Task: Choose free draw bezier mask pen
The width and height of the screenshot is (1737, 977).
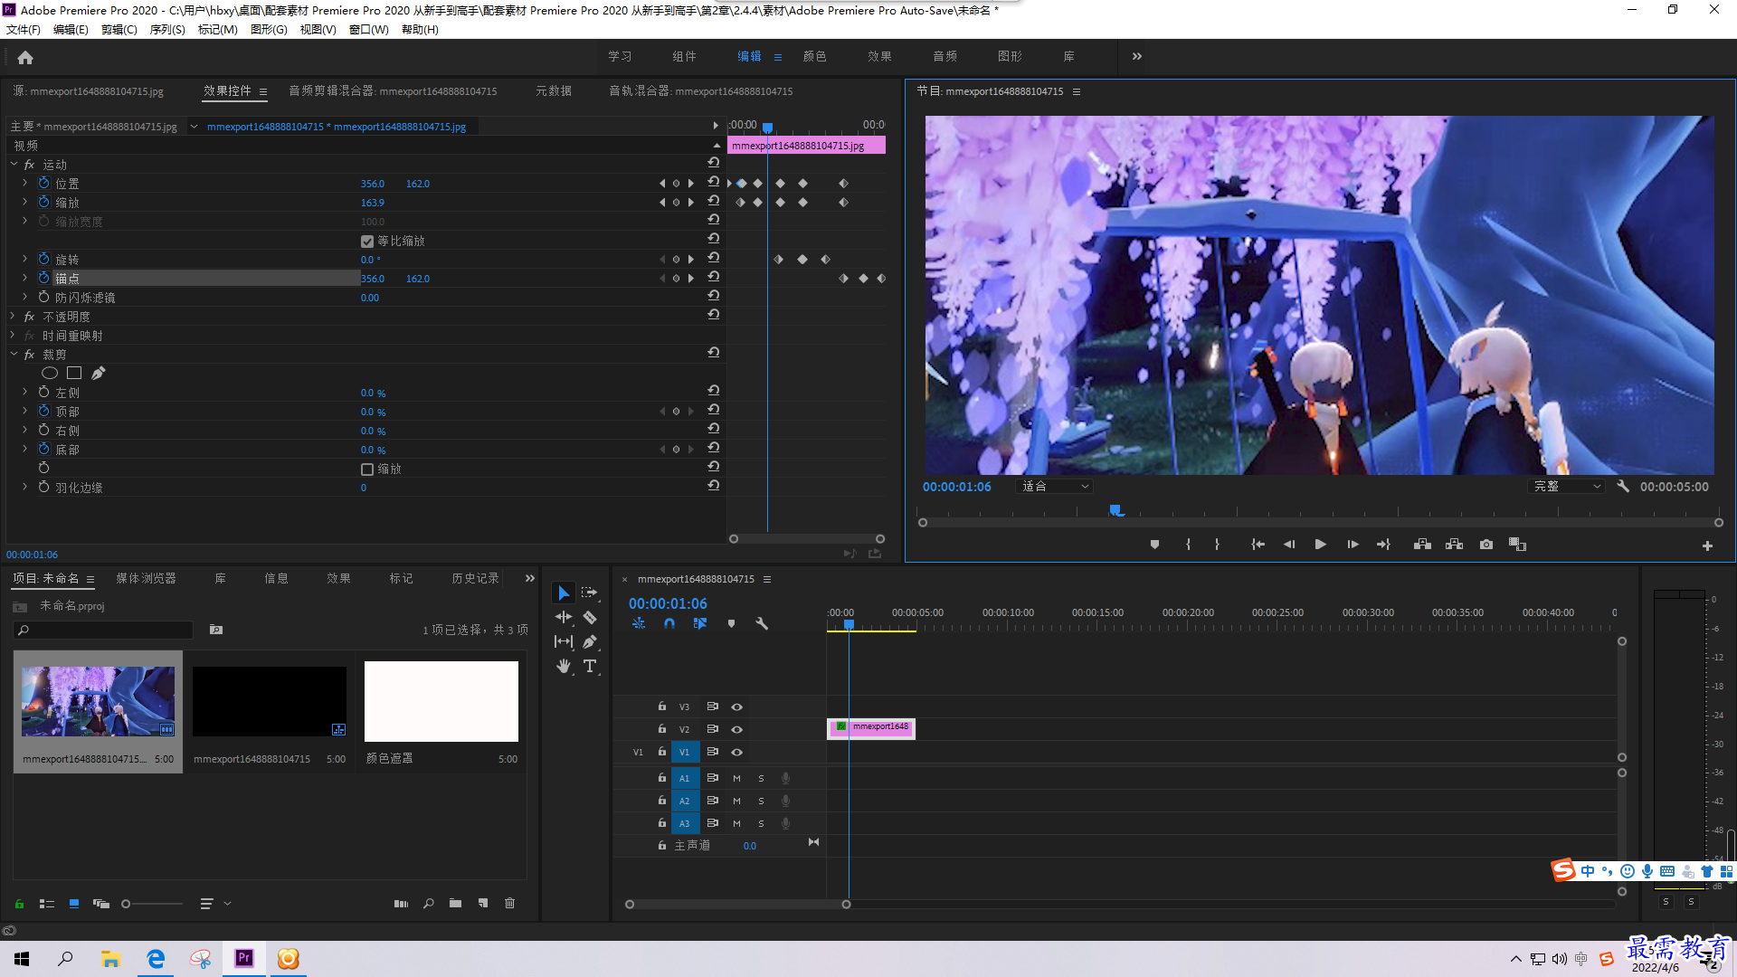Action: 98,374
